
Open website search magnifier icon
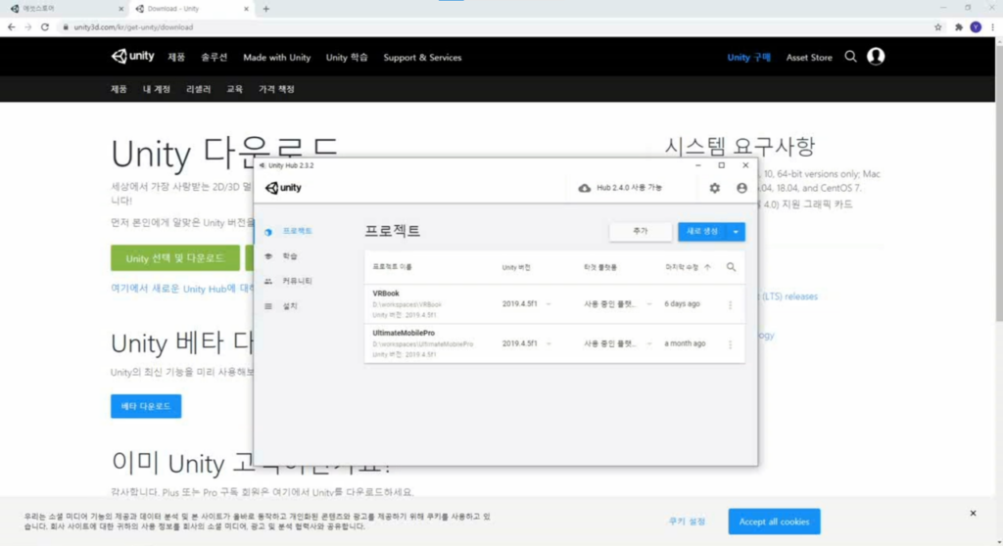(850, 57)
